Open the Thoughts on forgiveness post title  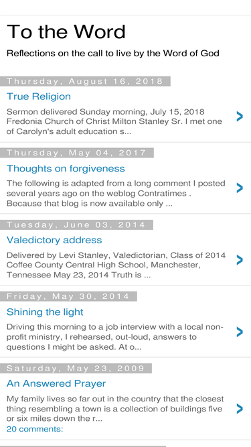[x=66, y=168]
